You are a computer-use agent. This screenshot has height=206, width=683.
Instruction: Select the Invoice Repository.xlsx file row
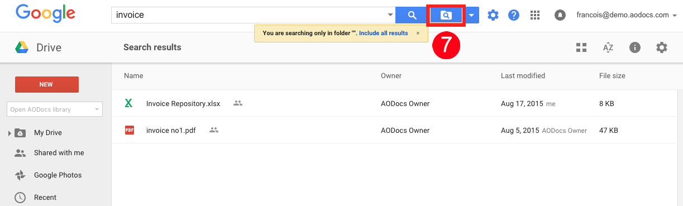click(x=394, y=103)
